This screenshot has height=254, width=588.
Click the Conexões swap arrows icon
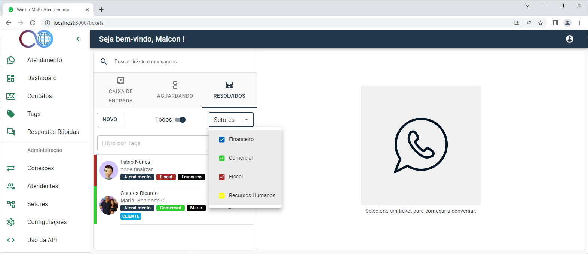tap(11, 168)
